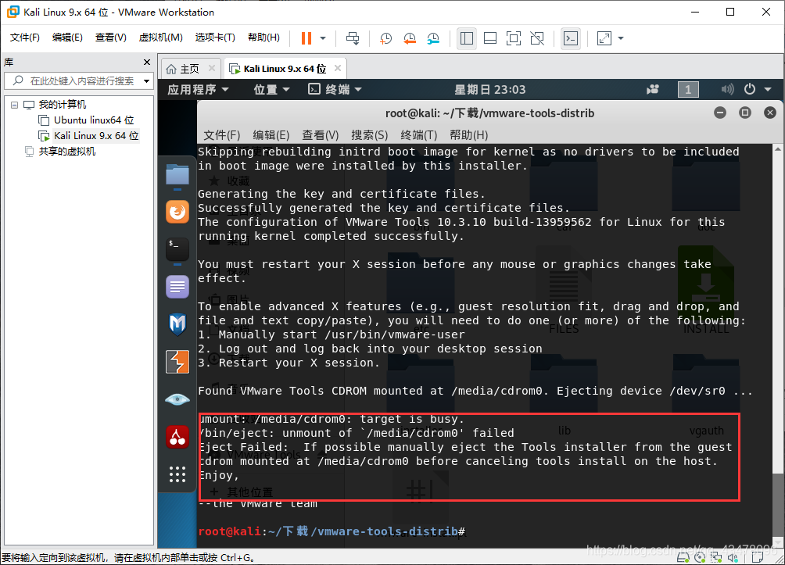Click the VMware pause virtual machine button
Viewport: 785px width, 565px height.
306,38
